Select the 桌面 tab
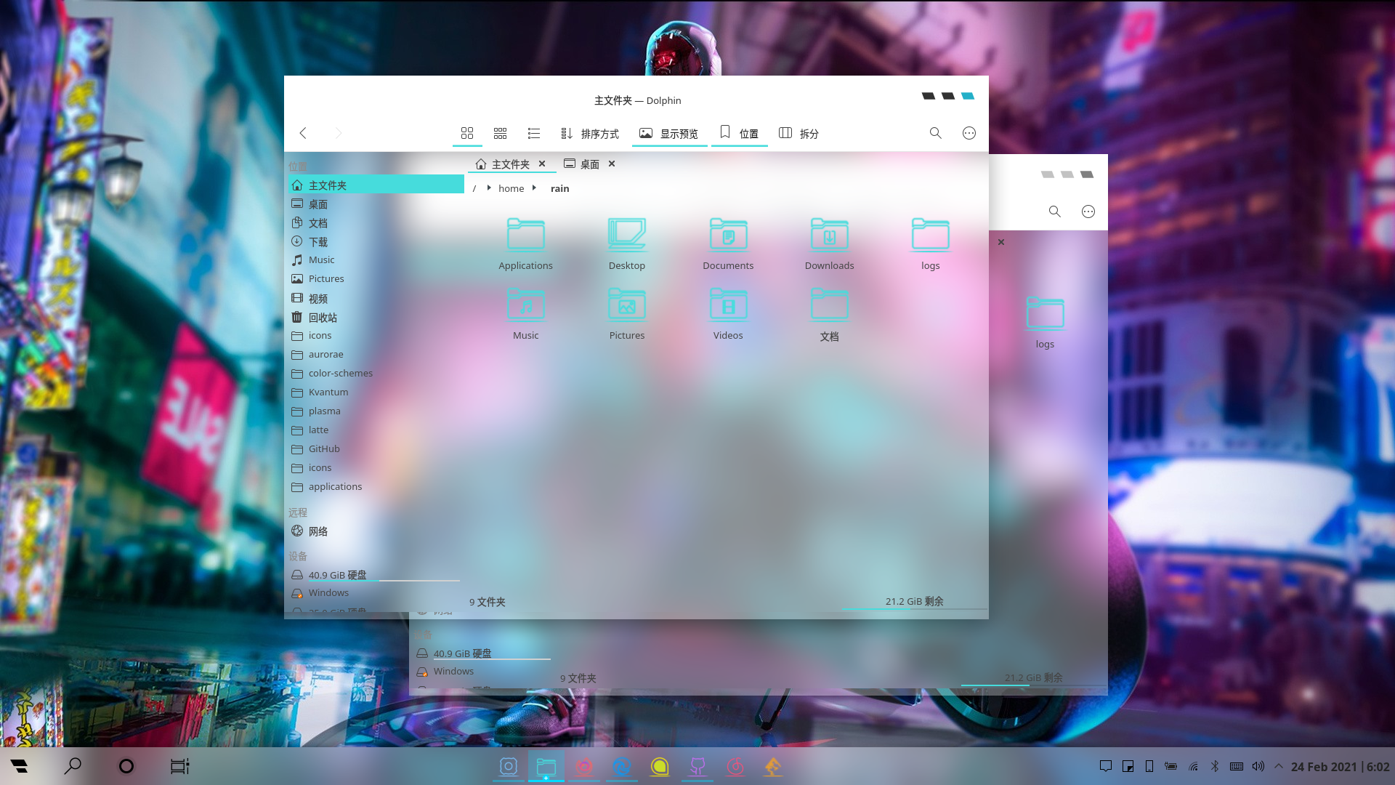 point(582,164)
